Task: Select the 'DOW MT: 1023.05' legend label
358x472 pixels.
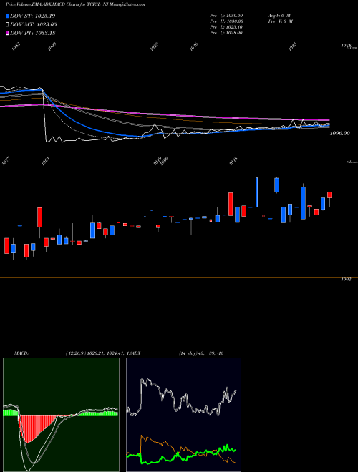Action: (33, 25)
